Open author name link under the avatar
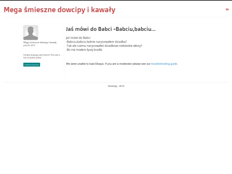232x174 pixels. 40,43
